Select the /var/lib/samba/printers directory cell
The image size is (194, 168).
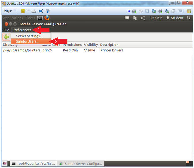[22, 50]
